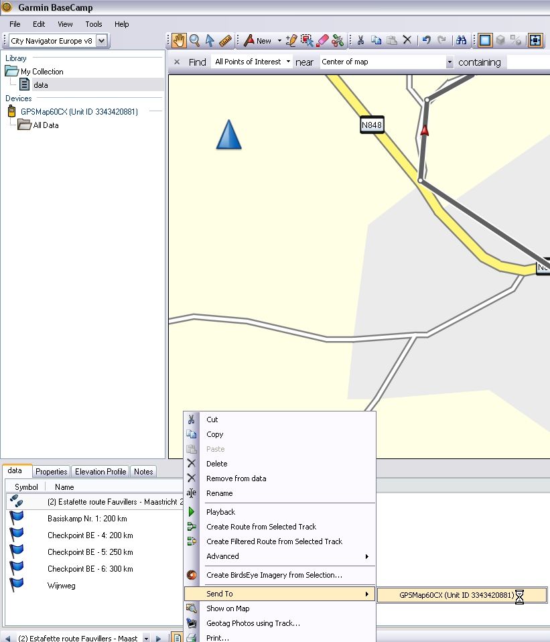Select the Estafette route Fauvillers track row
Viewport: 550px width, 642px height.
point(95,502)
